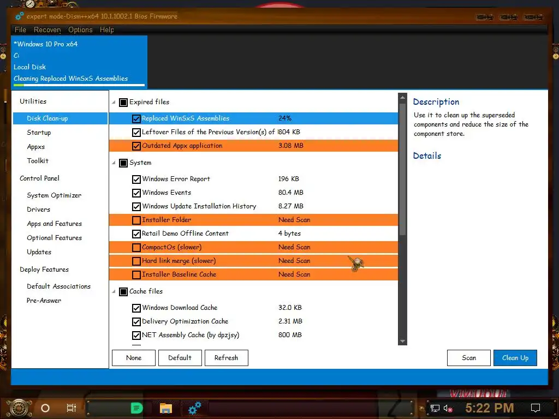Uncheck Outdated Appx application checkbox
Image resolution: width=559 pixels, height=419 pixels.
coord(136,146)
